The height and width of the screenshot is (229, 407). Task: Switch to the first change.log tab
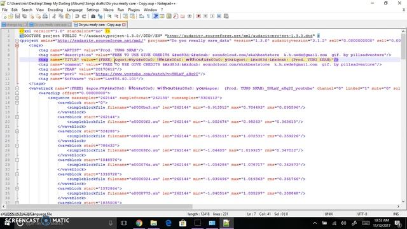point(14,25)
